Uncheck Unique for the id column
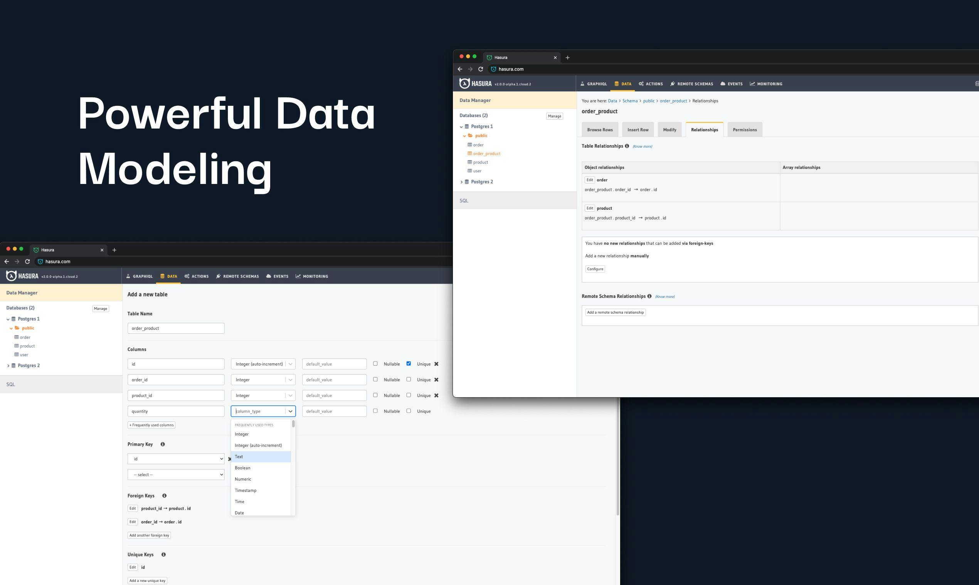Image resolution: width=979 pixels, height=585 pixels. [x=409, y=363]
